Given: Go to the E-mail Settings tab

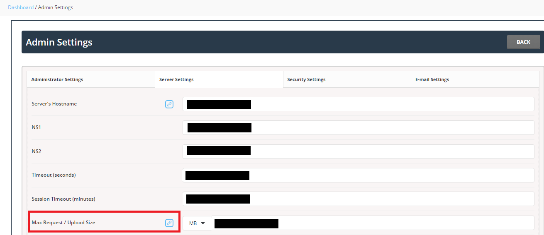Looking at the screenshot, I should (x=432, y=79).
